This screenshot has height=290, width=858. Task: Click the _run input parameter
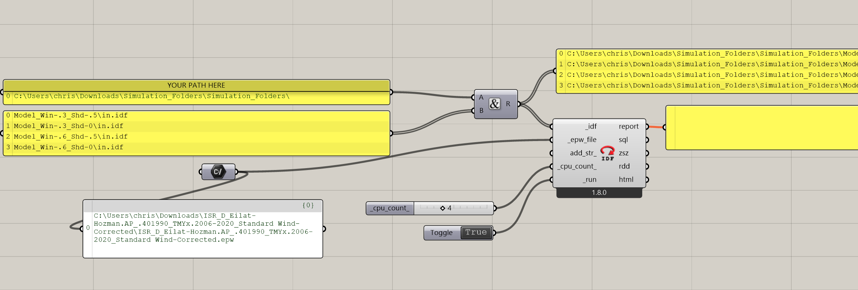point(589,179)
